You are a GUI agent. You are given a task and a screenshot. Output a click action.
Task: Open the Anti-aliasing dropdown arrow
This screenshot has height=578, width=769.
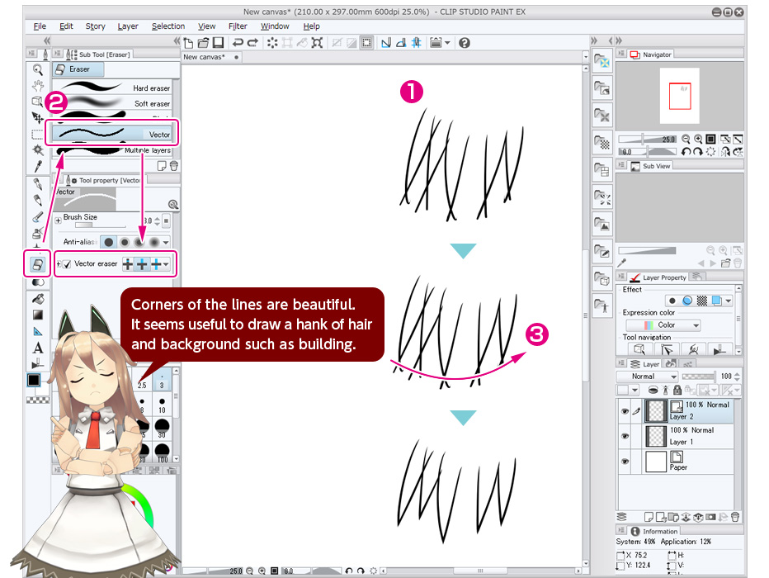point(165,242)
